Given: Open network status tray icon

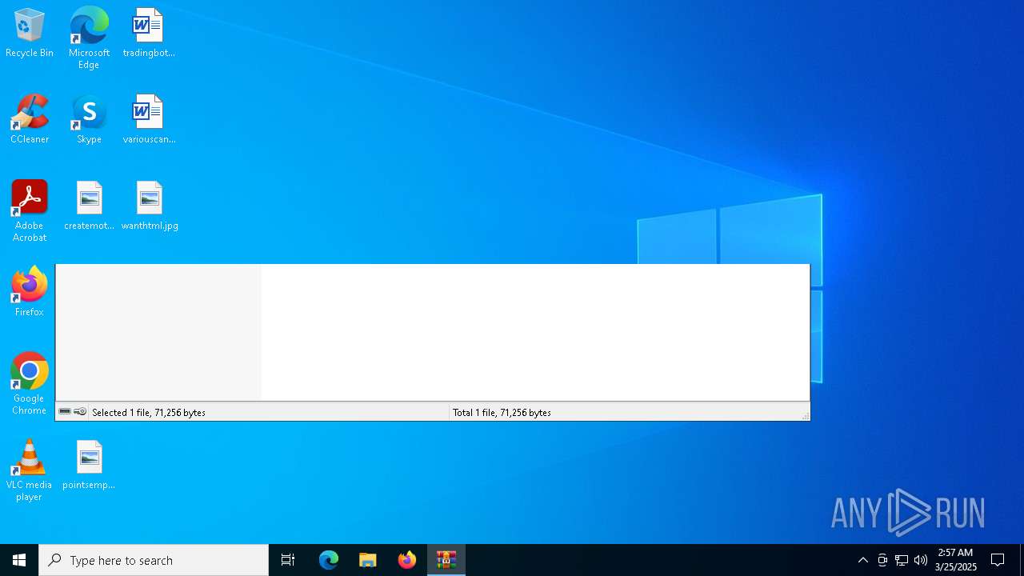Looking at the screenshot, I should pos(902,560).
